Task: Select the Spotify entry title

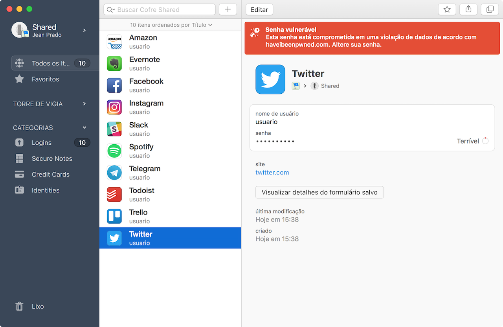Action: click(141, 147)
